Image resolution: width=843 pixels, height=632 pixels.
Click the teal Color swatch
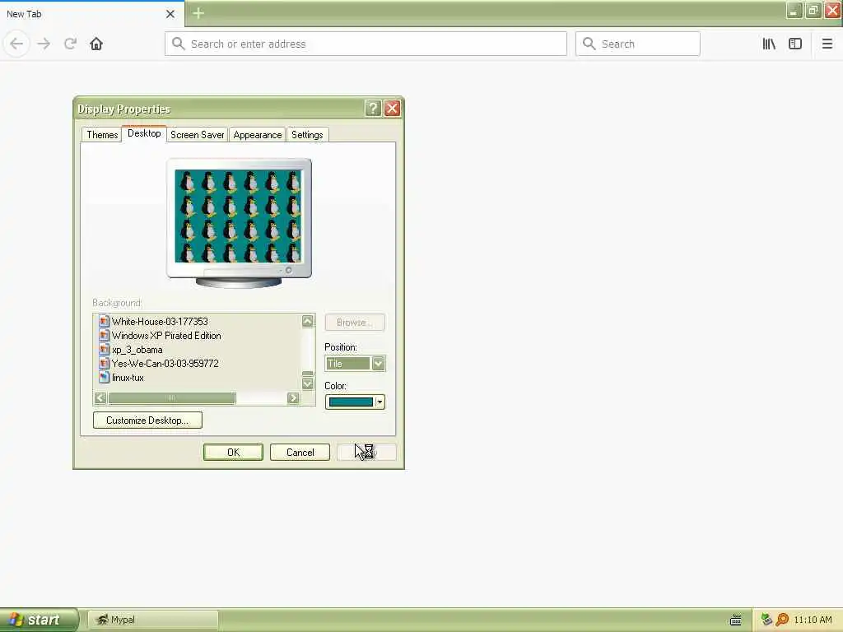click(x=351, y=402)
